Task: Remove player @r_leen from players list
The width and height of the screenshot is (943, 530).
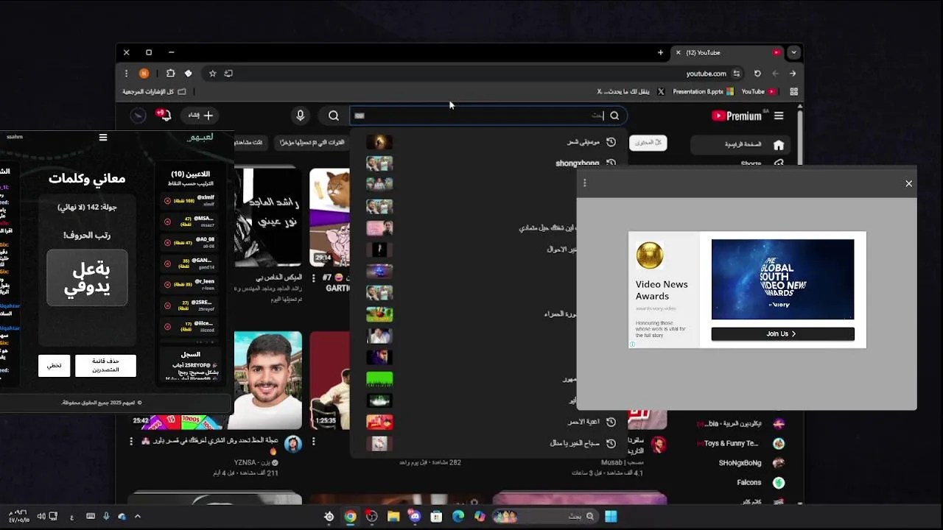Action: tap(167, 284)
